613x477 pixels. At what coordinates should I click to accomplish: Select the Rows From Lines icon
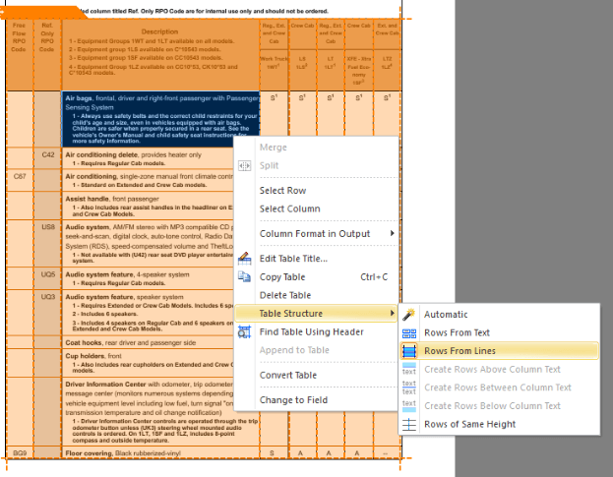point(409,351)
